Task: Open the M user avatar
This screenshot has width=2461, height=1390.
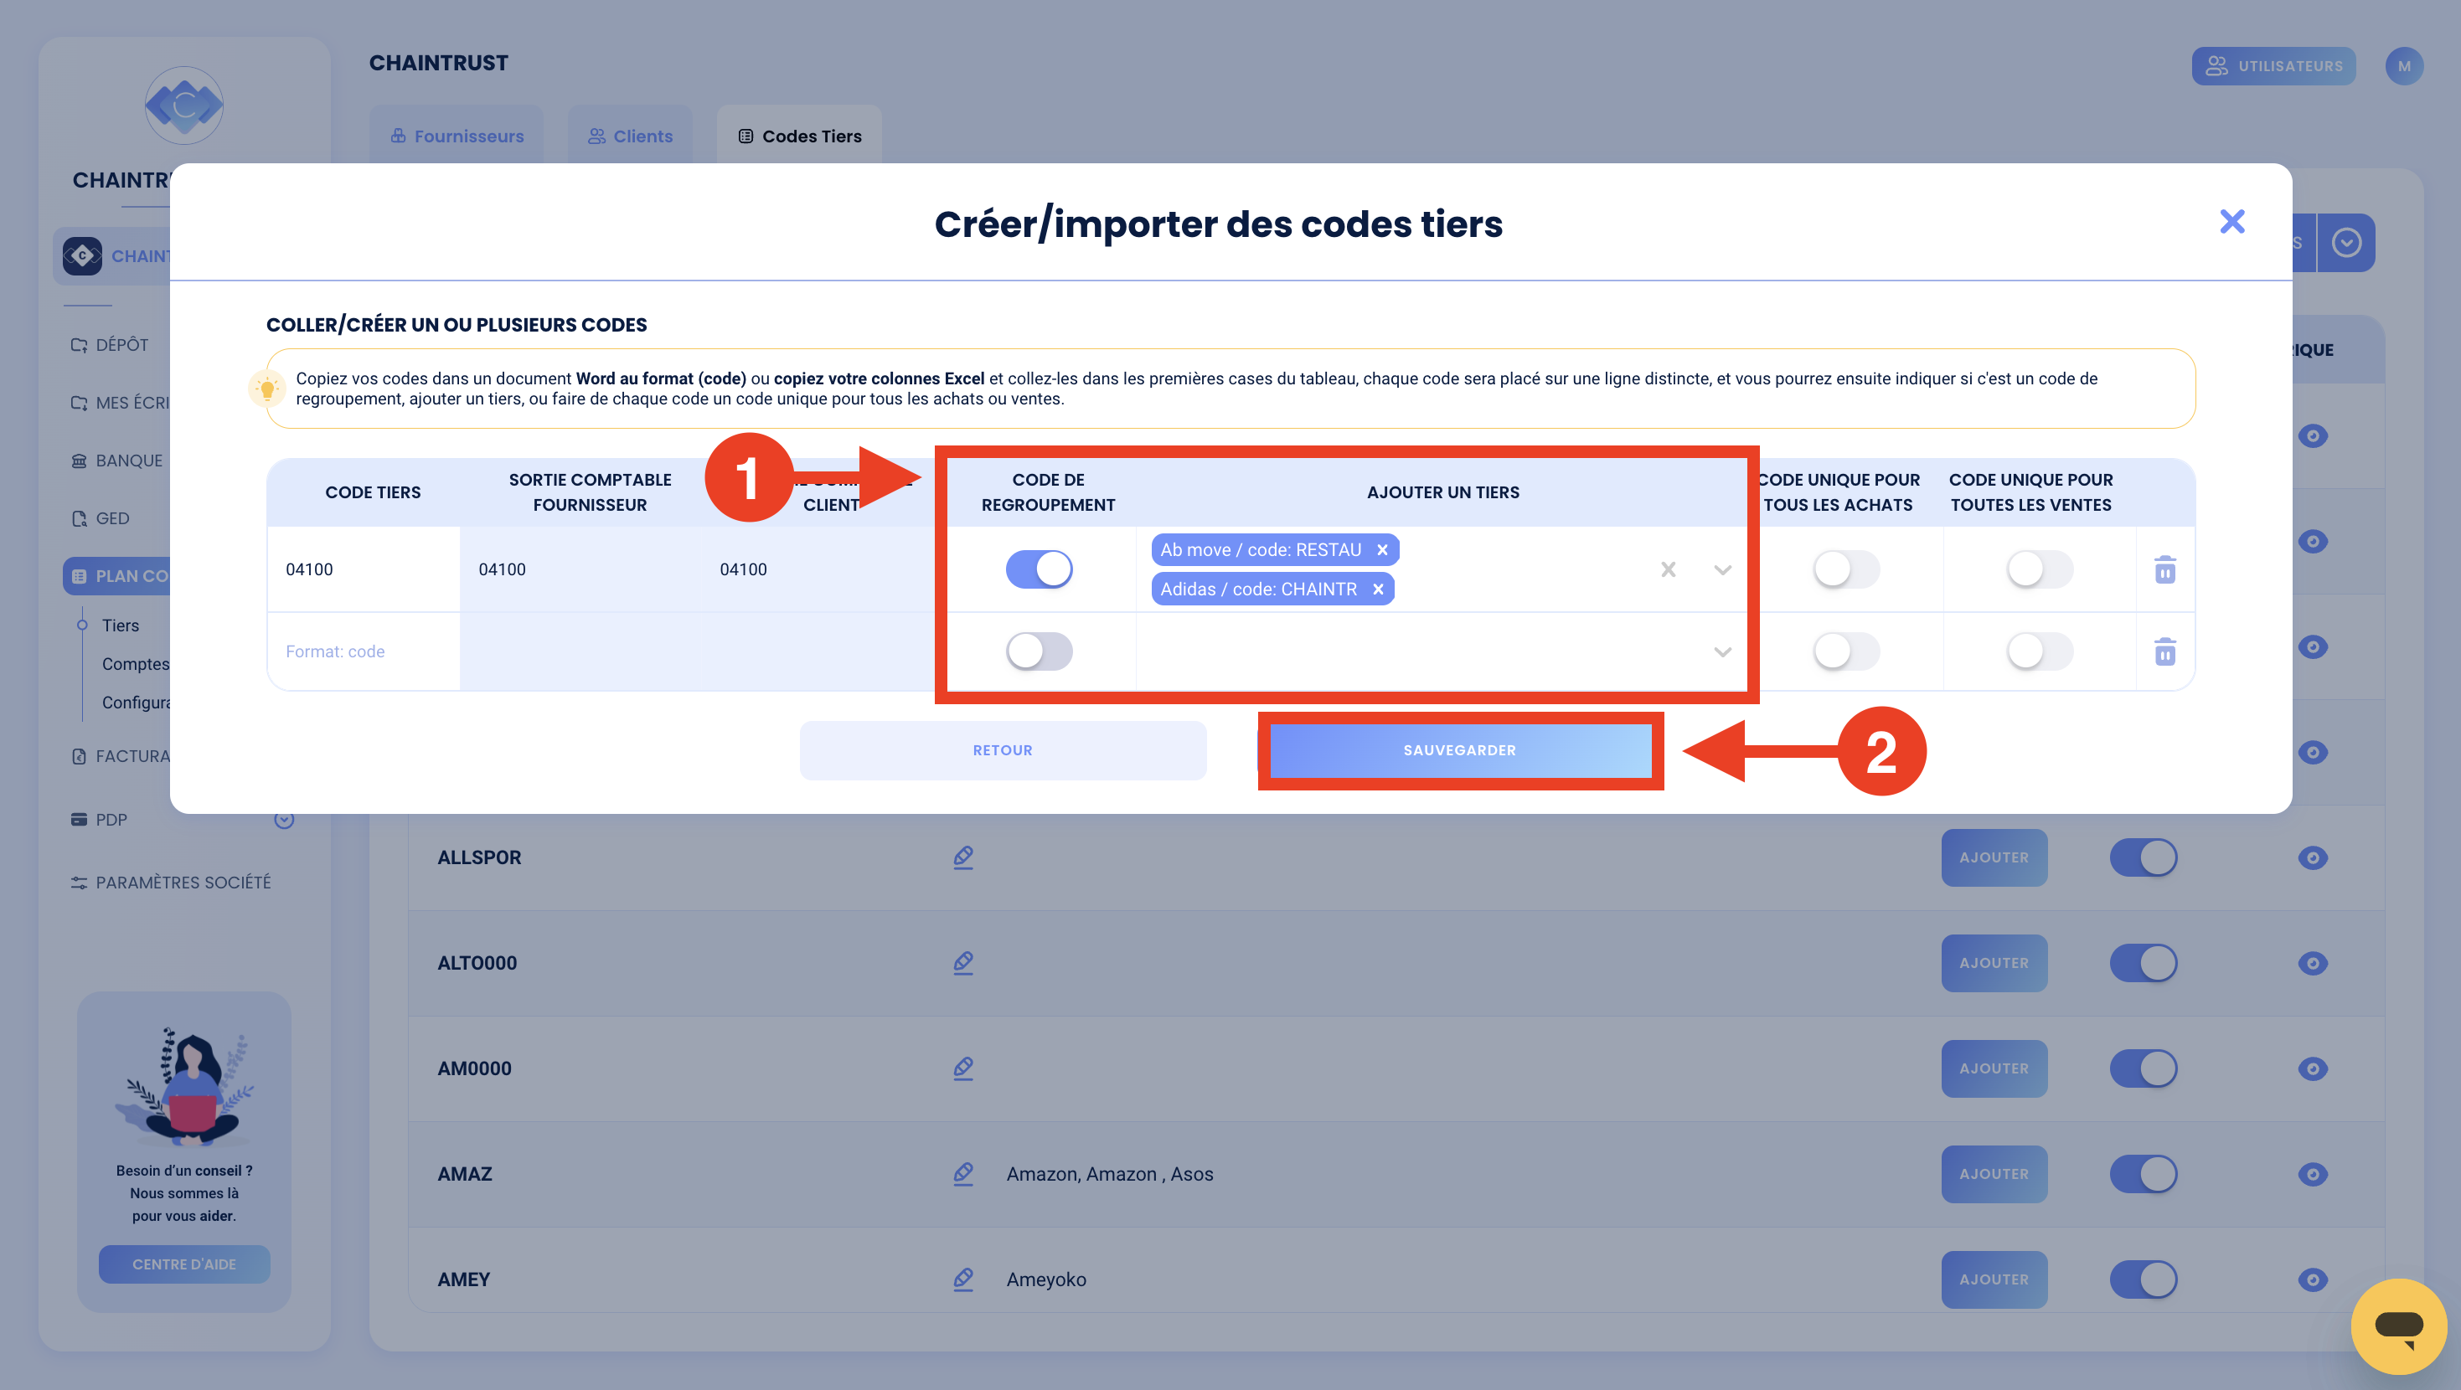Action: (2404, 66)
